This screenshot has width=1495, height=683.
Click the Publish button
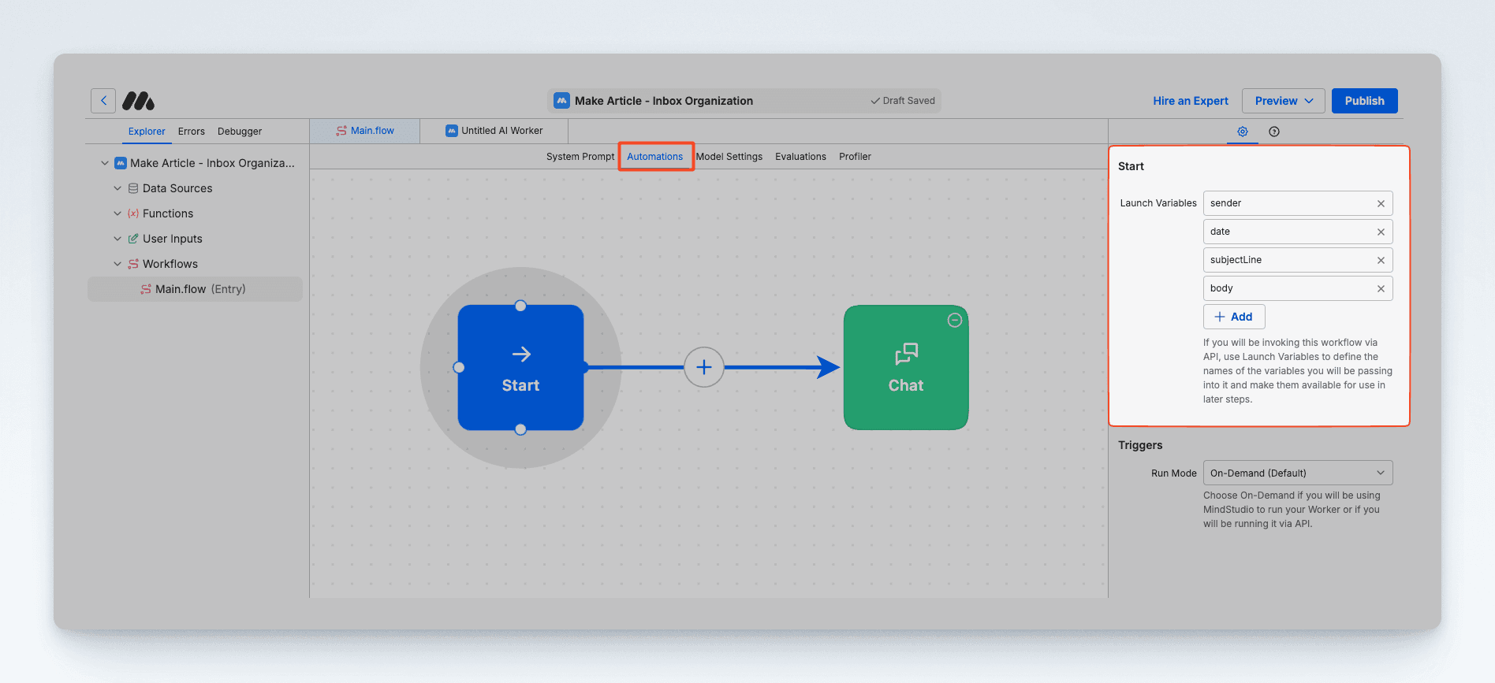1364,101
